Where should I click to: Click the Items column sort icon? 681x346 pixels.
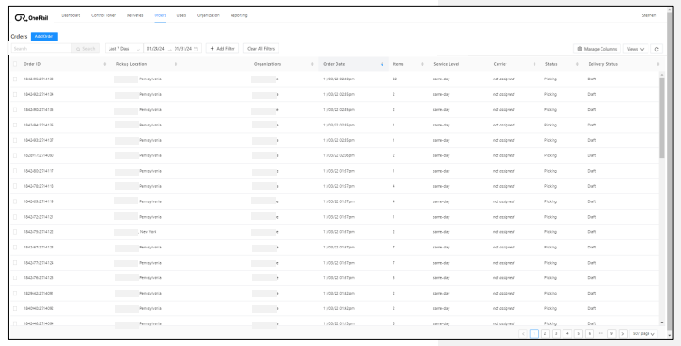[x=422, y=64]
